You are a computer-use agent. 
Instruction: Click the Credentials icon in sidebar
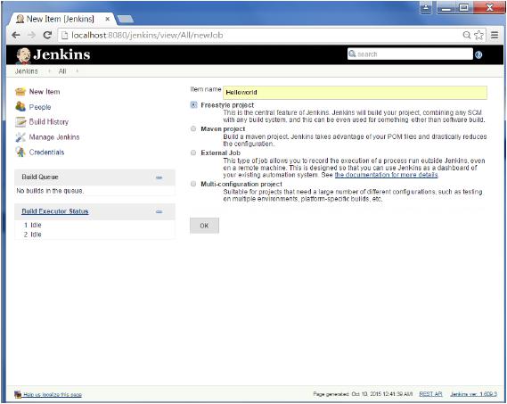[x=20, y=153]
